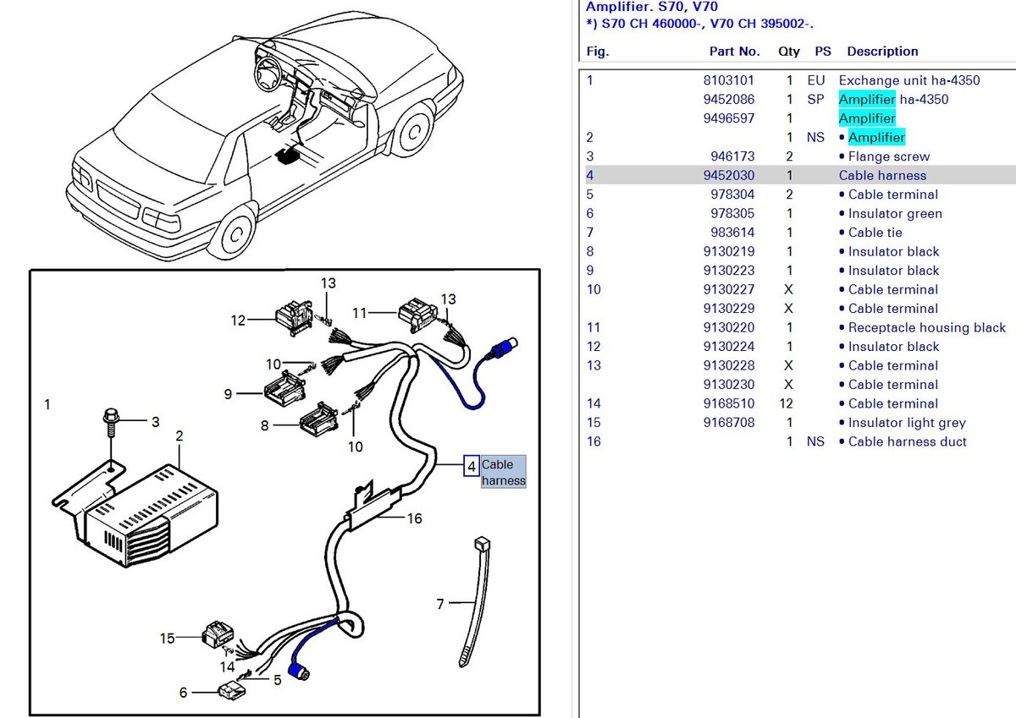
Task: Click the boxed callout number 4 in diagram
Action: click(x=471, y=465)
